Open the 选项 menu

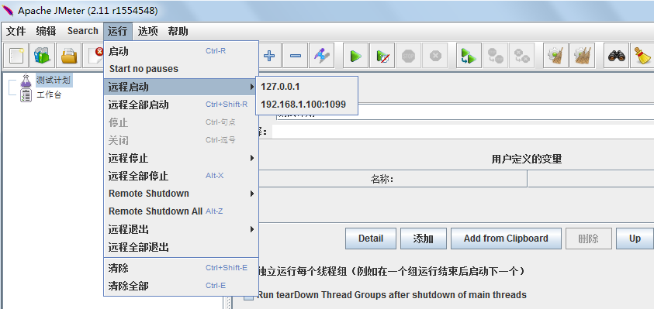click(147, 31)
